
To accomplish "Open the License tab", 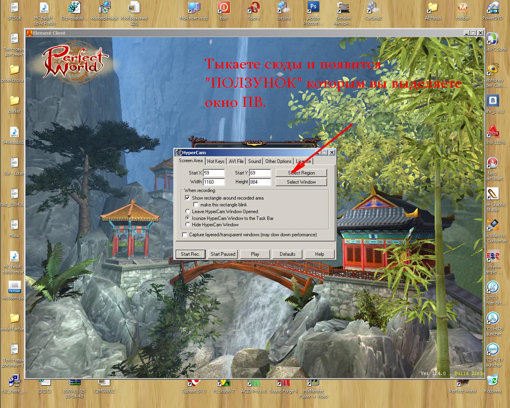I will 303,161.
